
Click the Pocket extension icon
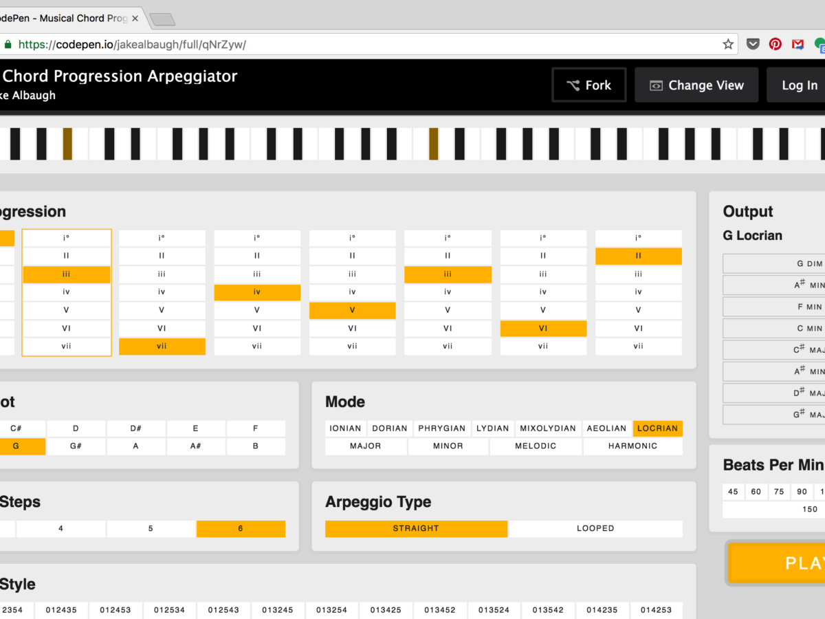click(753, 45)
